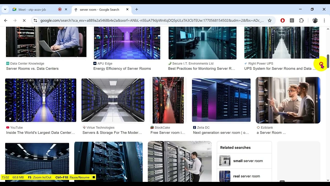The height and width of the screenshot is (186, 330).
Task: Click the Virtue Technologies source label
Action: pyautogui.click(x=101, y=128)
